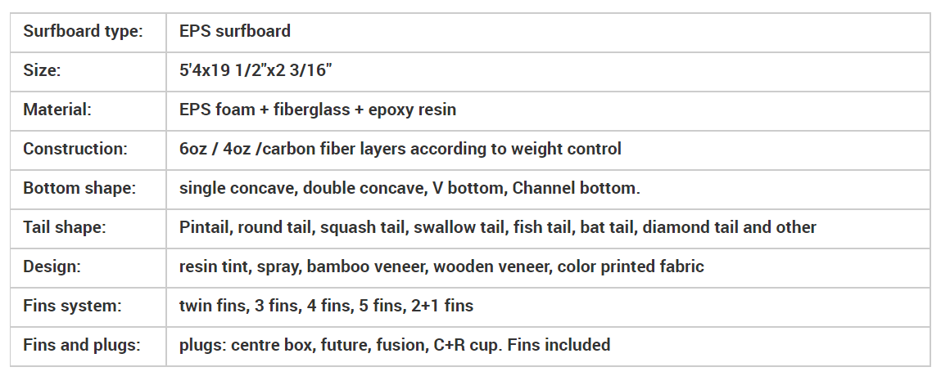Click the "Fins and plugs:" label cell

(82, 345)
